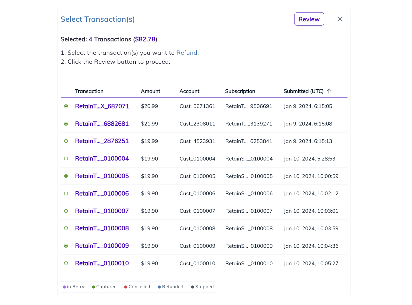Select the radio for transaction RetainT..._0100004

66,158
